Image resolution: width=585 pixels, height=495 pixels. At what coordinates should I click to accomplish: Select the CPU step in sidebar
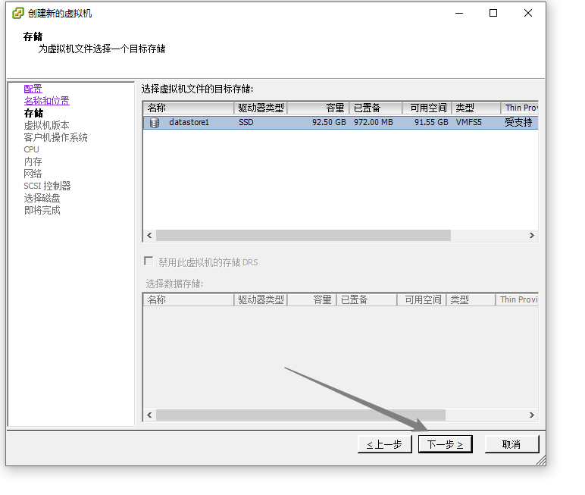point(31,149)
